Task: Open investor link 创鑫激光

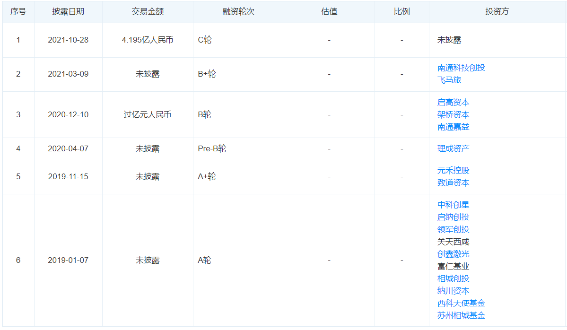Action: pos(453,254)
